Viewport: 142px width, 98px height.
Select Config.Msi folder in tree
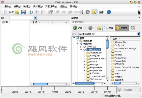click(x=93, y=56)
